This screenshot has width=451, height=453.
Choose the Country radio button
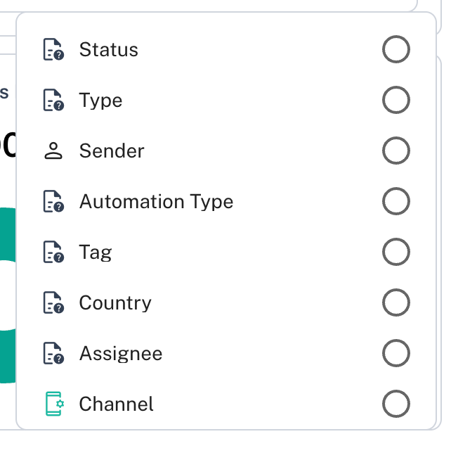(396, 303)
